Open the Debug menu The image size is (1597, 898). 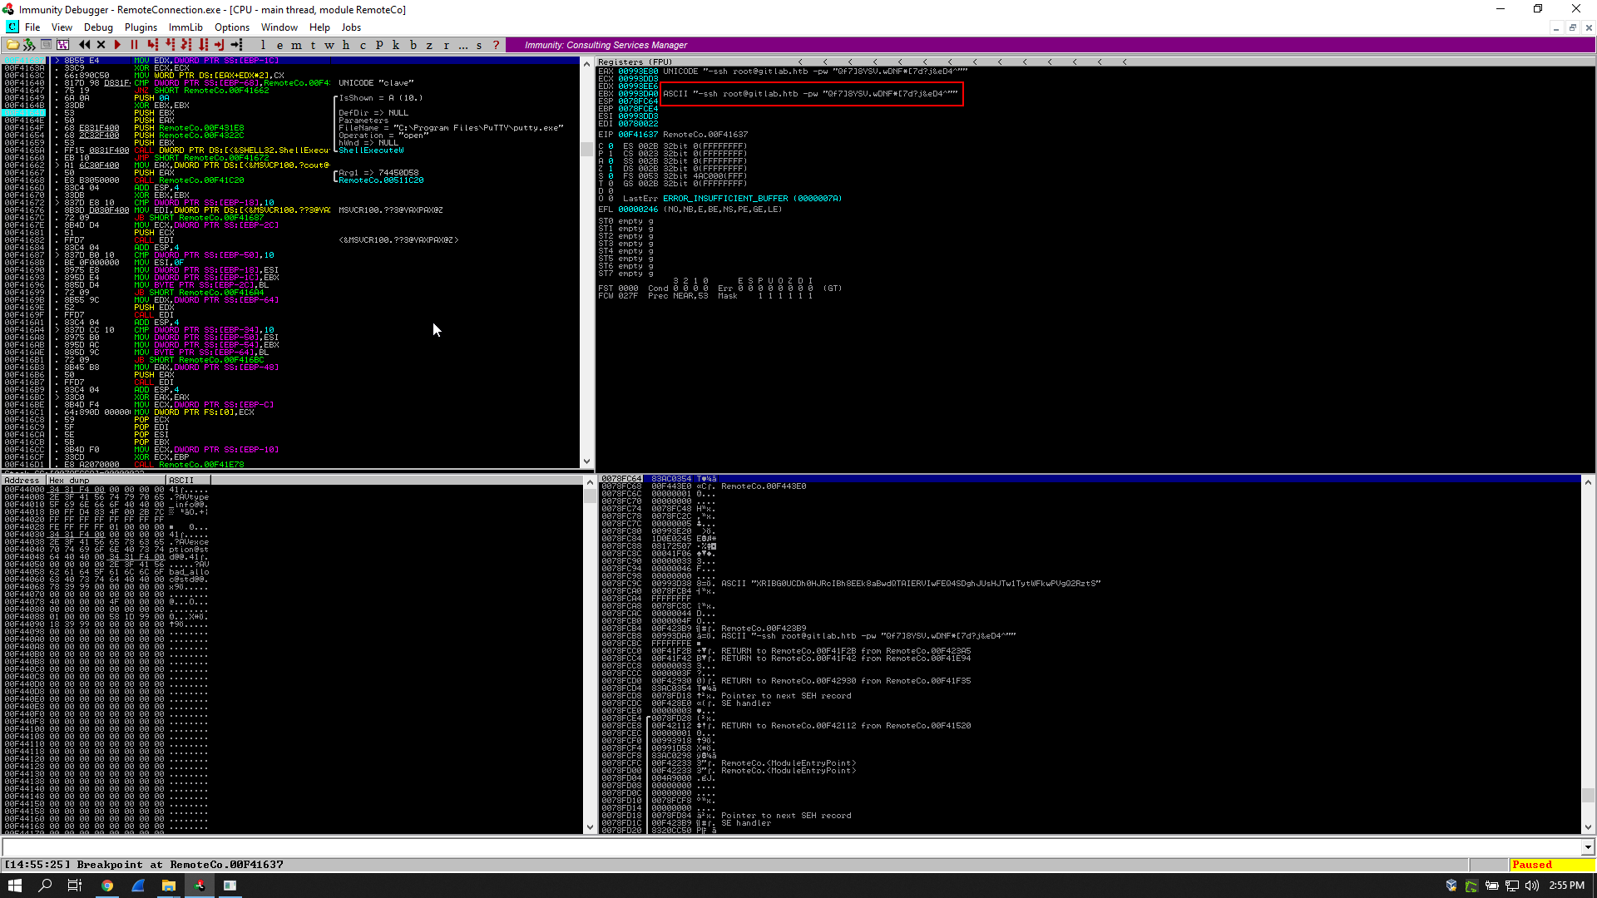click(98, 27)
